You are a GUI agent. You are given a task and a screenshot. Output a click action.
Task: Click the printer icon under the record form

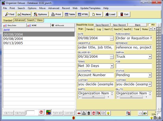84,113
